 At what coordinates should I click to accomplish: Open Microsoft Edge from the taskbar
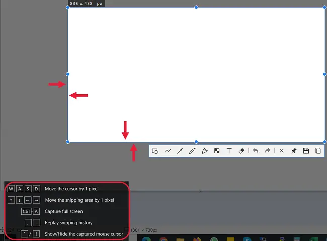146,239
